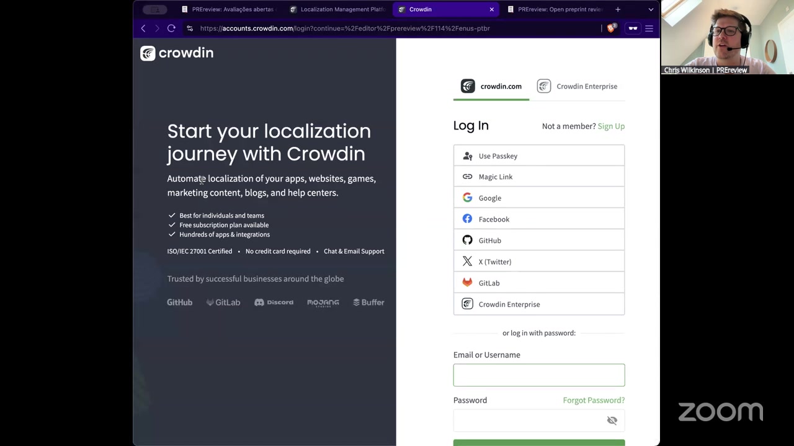Screen dimensions: 794x446
Task: Open the Brave Shields icon
Action: point(611,28)
